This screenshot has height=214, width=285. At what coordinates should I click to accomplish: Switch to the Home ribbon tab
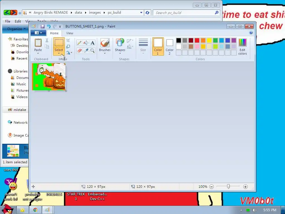pos(54,33)
